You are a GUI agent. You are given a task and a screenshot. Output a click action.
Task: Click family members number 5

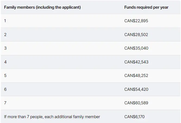5,76
